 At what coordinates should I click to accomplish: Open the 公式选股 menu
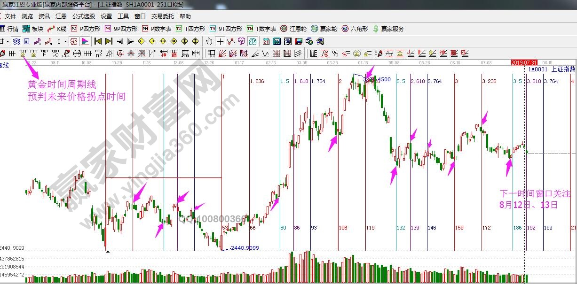click(83, 16)
